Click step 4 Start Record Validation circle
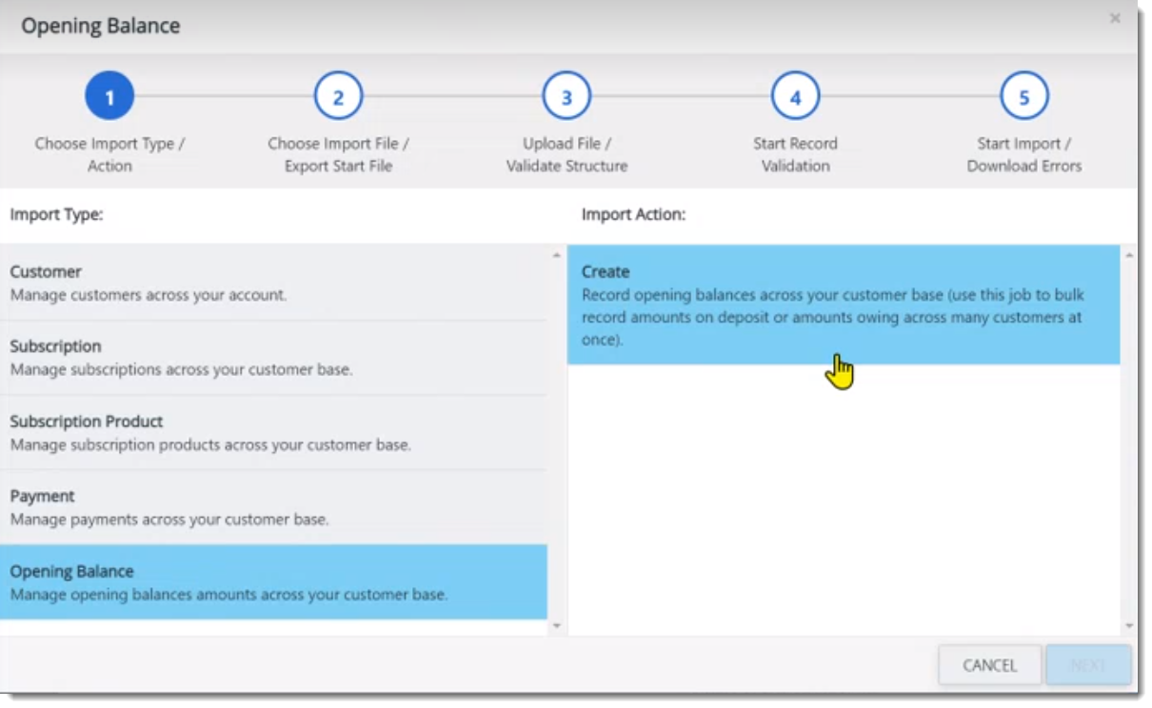The image size is (1152, 708). click(795, 96)
